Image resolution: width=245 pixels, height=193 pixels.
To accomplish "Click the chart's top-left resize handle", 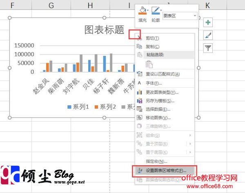I will pos(10,18).
